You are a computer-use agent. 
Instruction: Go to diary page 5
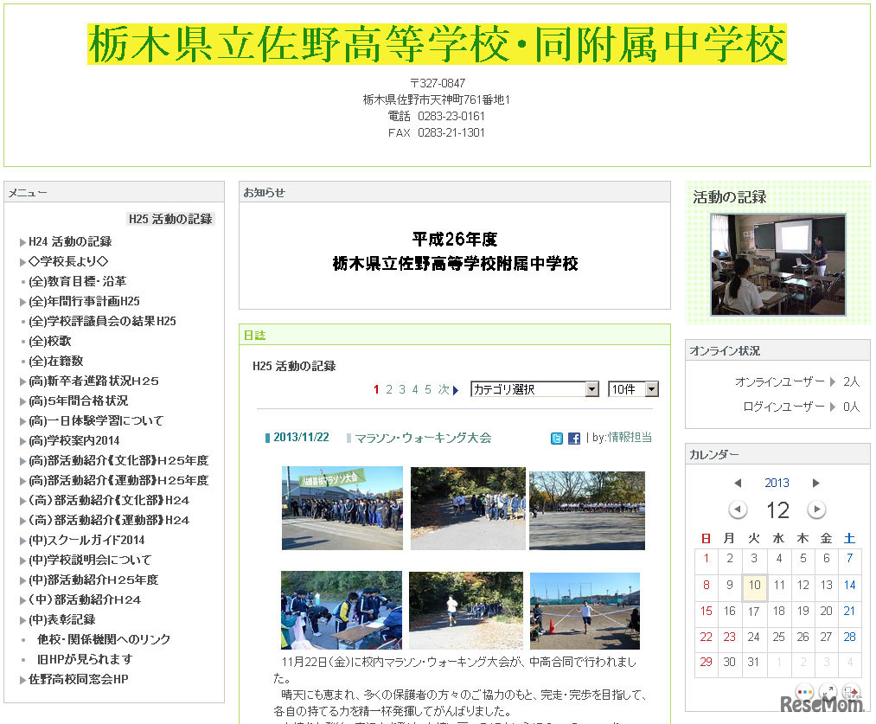tap(428, 390)
